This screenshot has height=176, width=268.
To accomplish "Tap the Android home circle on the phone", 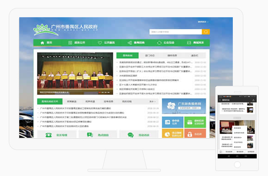I will (237, 155).
